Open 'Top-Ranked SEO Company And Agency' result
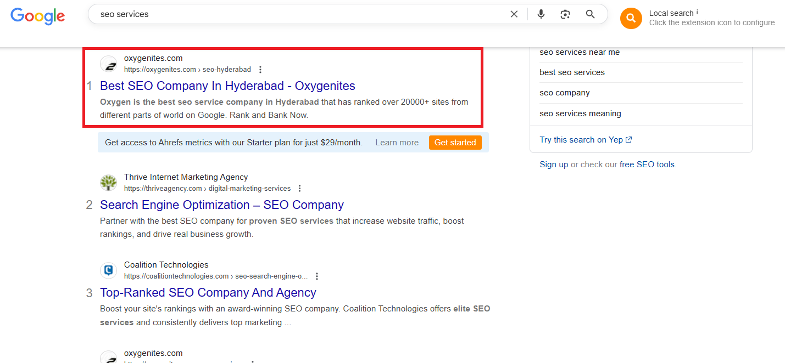 [208, 293]
